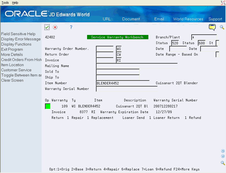Select Field Sensitive Help
Viewport: 226px width, 173px height.
pos(18,34)
